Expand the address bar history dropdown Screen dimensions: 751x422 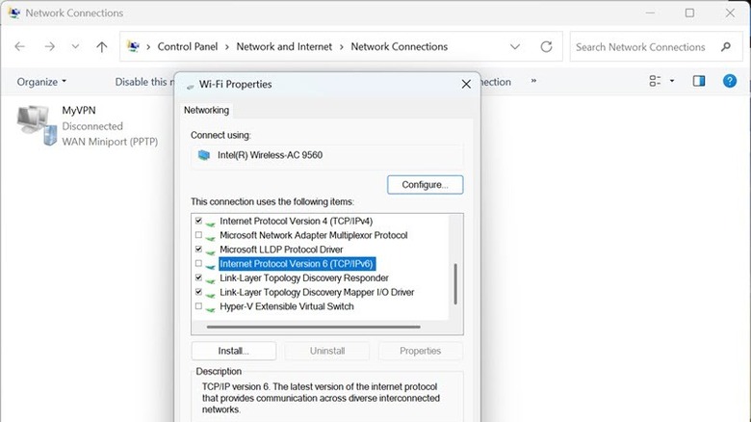click(x=515, y=46)
